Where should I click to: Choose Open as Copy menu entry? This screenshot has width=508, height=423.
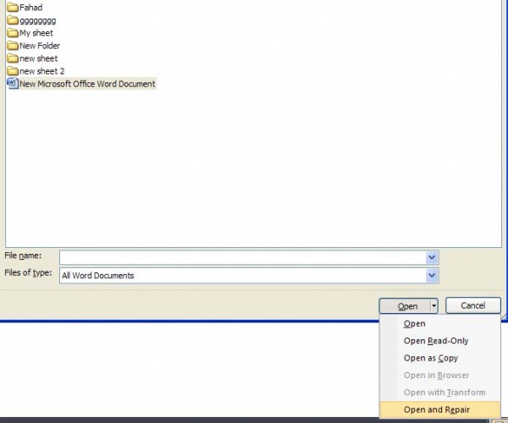tap(440, 358)
